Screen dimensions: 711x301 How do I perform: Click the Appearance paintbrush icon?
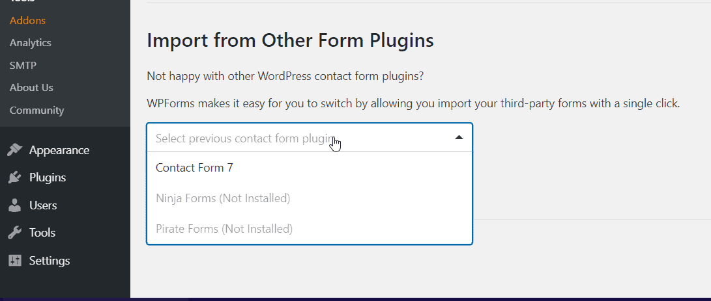coord(15,150)
